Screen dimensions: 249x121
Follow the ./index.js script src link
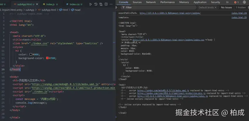click(40, 91)
